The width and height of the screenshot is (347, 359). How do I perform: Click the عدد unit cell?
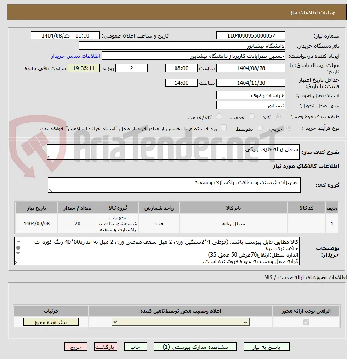coord(159,224)
